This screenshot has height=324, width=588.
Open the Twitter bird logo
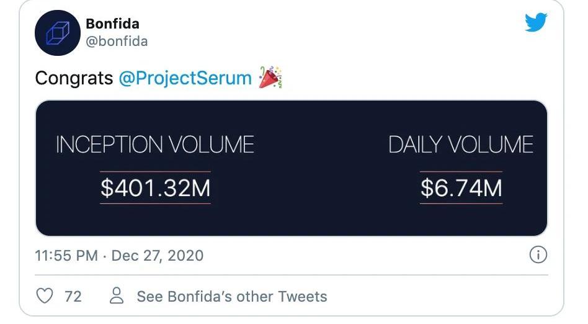click(536, 23)
